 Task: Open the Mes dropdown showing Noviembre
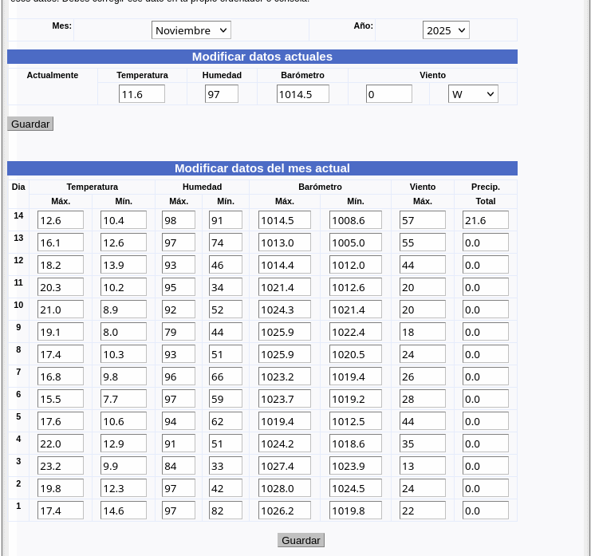(x=191, y=30)
